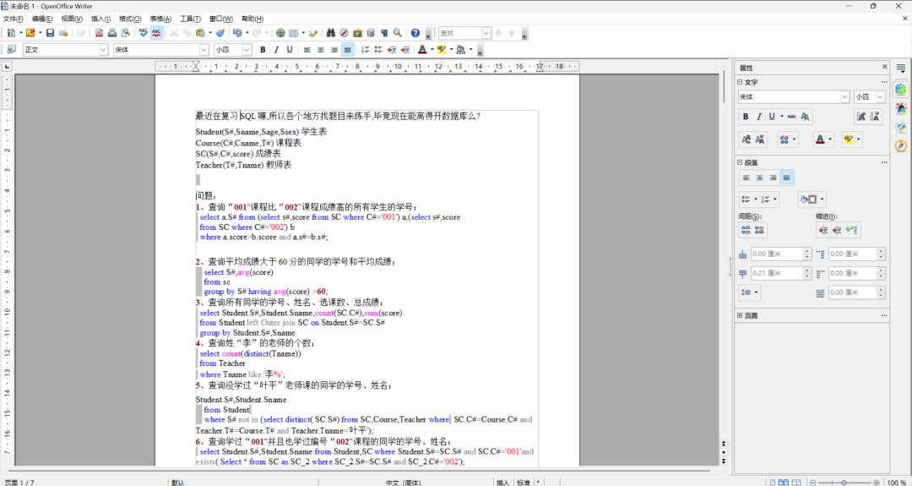
Task: Click the Save document icon
Action: 50,33
